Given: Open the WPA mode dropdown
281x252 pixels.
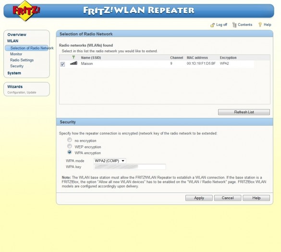Looking at the screenshot, I should click(110, 161).
